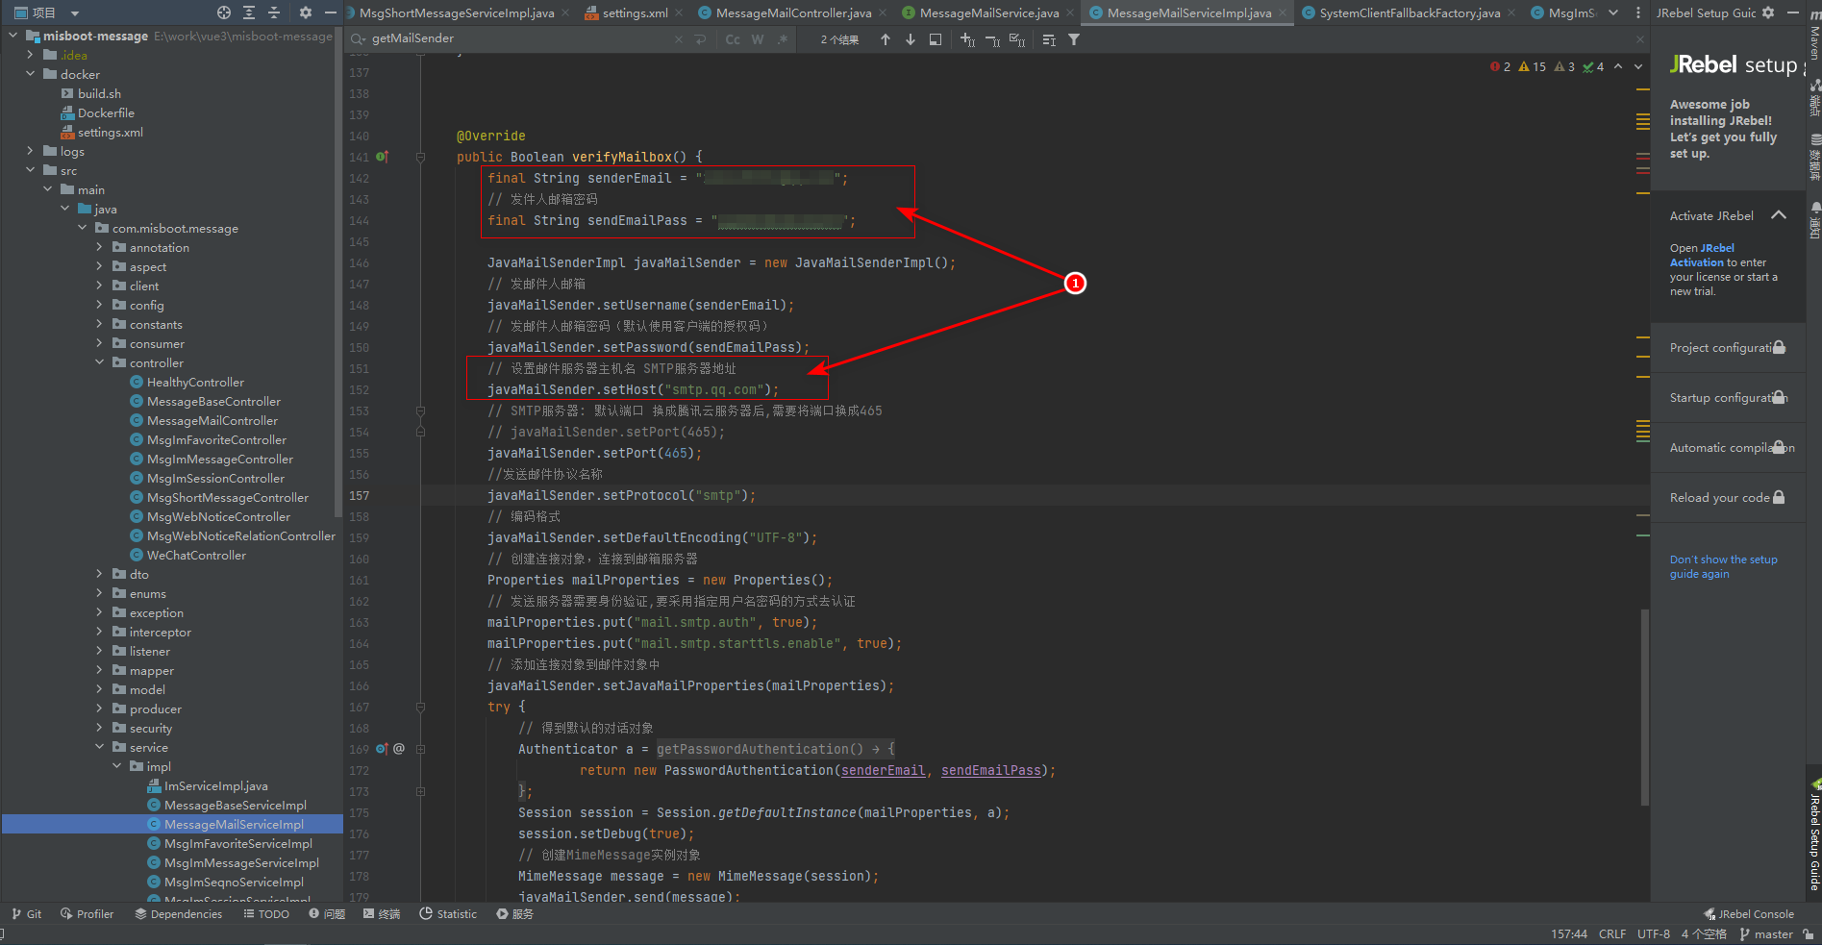The width and height of the screenshot is (1822, 945).
Task: Fold comment block marker at line 153
Action: coord(420,410)
